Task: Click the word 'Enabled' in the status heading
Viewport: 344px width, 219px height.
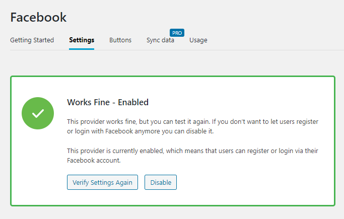Action: coord(133,102)
